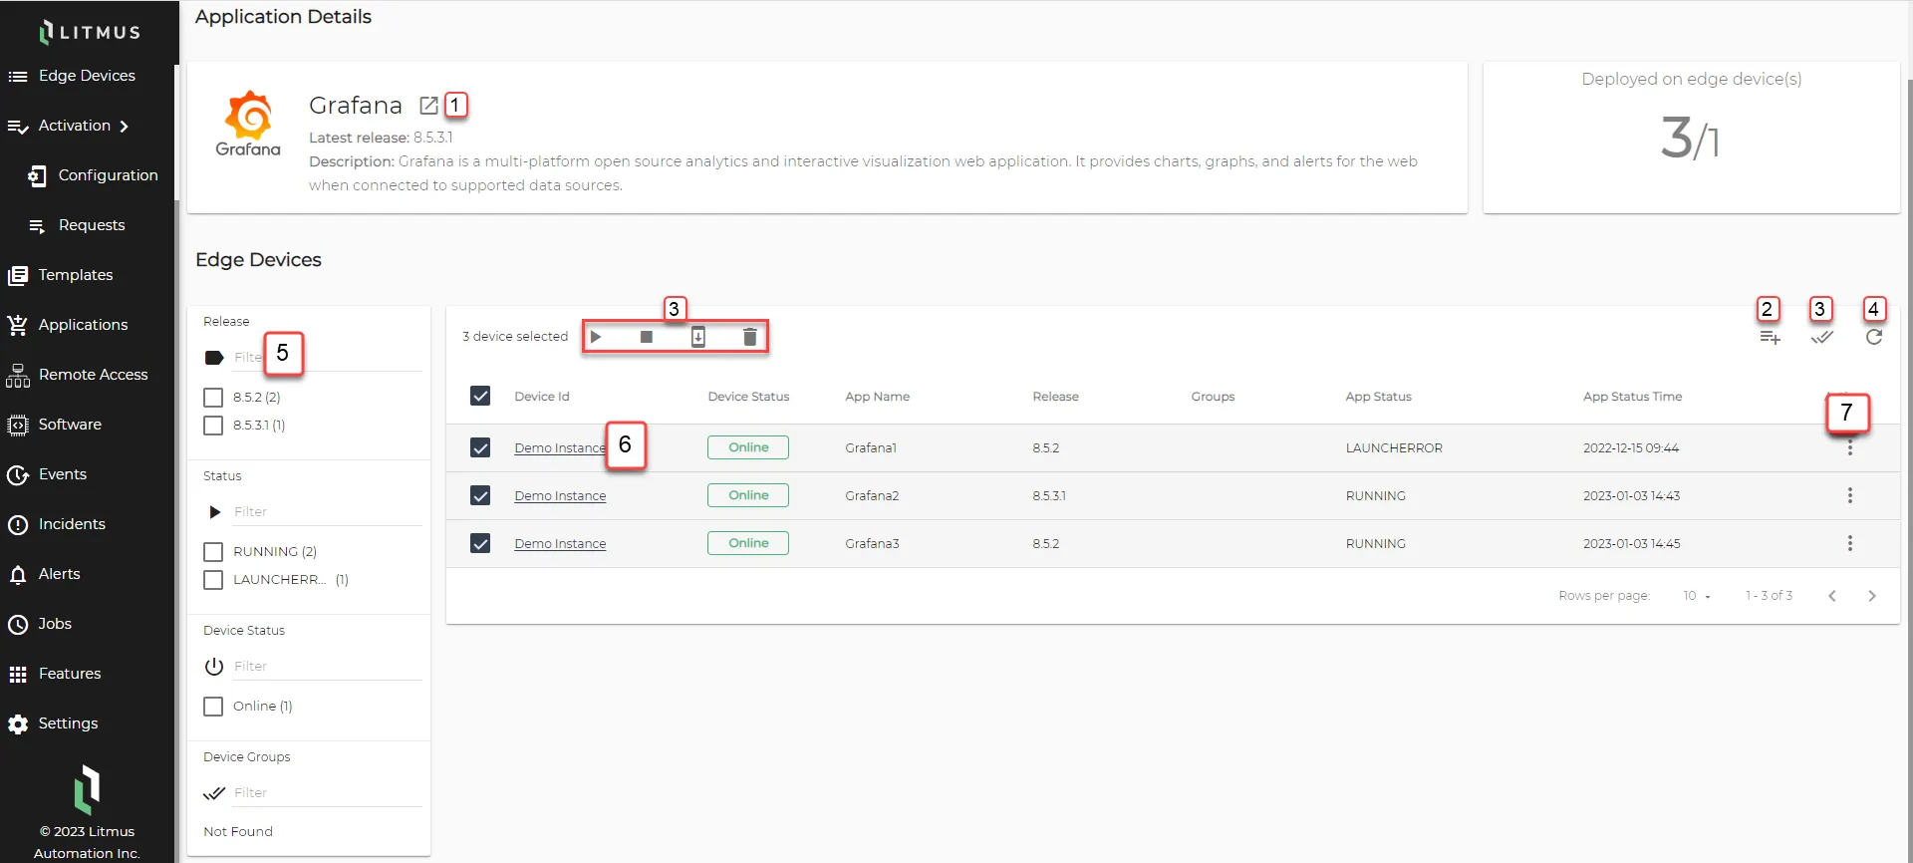Sort by App Status Time column
The image size is (1913, 863).
click(1632, 397)
